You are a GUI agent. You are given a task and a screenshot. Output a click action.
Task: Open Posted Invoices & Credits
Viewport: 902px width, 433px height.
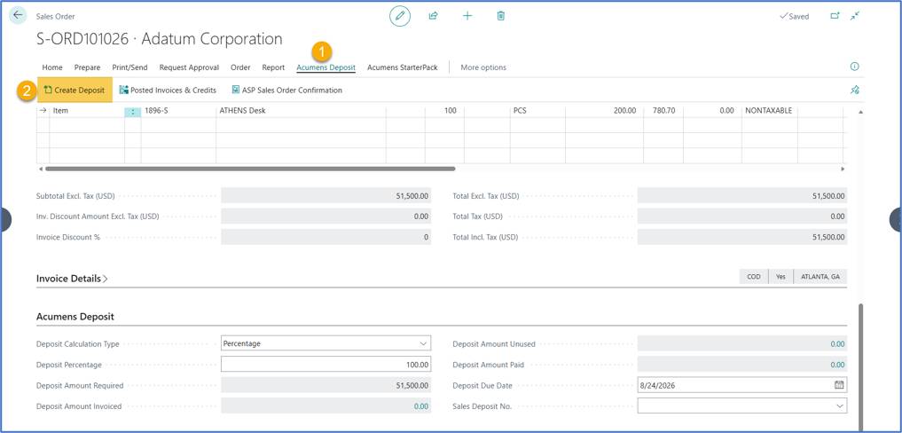coord(168,90)
